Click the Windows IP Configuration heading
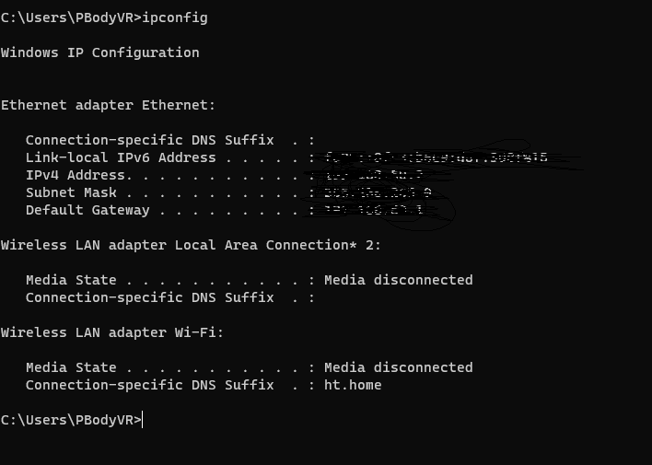Viewport: 652px width, 465px height. click(99, 52)
